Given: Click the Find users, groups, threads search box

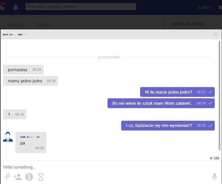Looking at the screenshot, I should [80, 7].
